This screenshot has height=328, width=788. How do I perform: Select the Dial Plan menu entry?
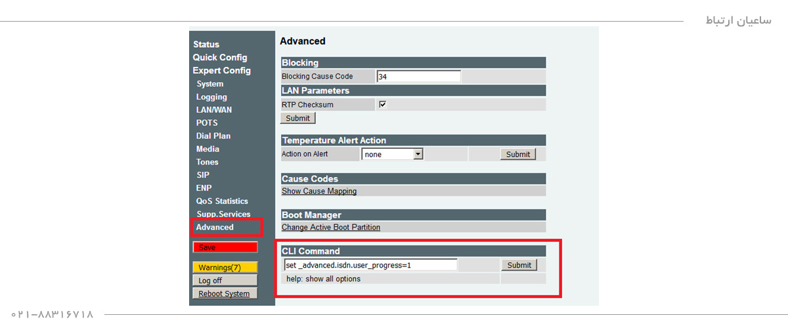(x=213, y=136)
